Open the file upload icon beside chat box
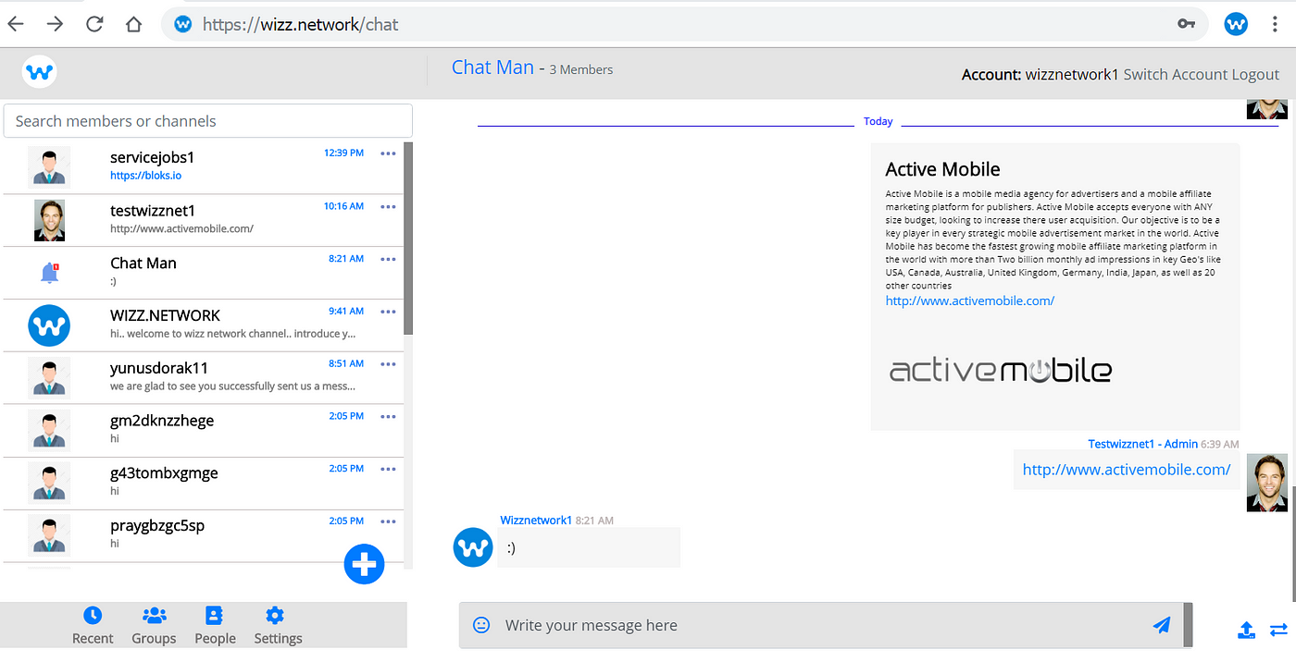This screenshot has width=1296, height=662. pos(1246,630)
